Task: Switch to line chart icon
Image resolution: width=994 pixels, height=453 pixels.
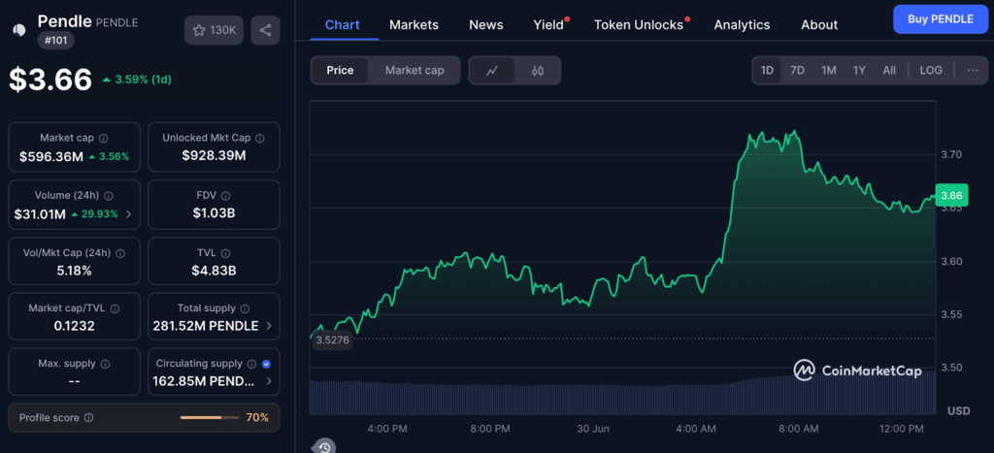Action: click(492, 70)
